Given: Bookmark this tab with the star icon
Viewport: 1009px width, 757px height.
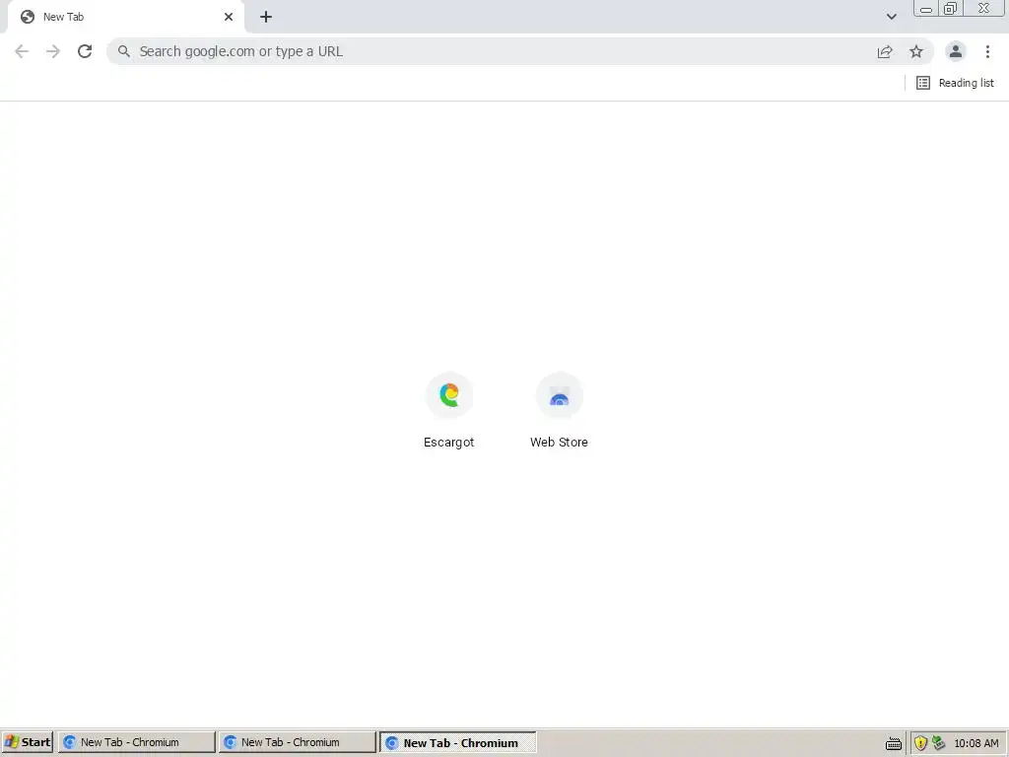Looking at the screenshot, I should (x=916, y=51).
